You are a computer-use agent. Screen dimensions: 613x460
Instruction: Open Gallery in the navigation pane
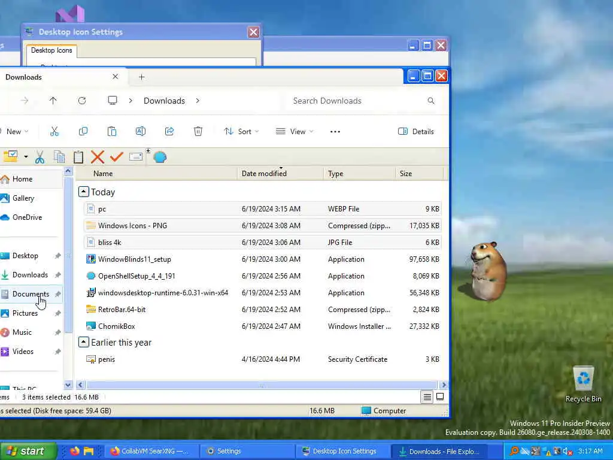pyautogui.click(x=31, y=198)
